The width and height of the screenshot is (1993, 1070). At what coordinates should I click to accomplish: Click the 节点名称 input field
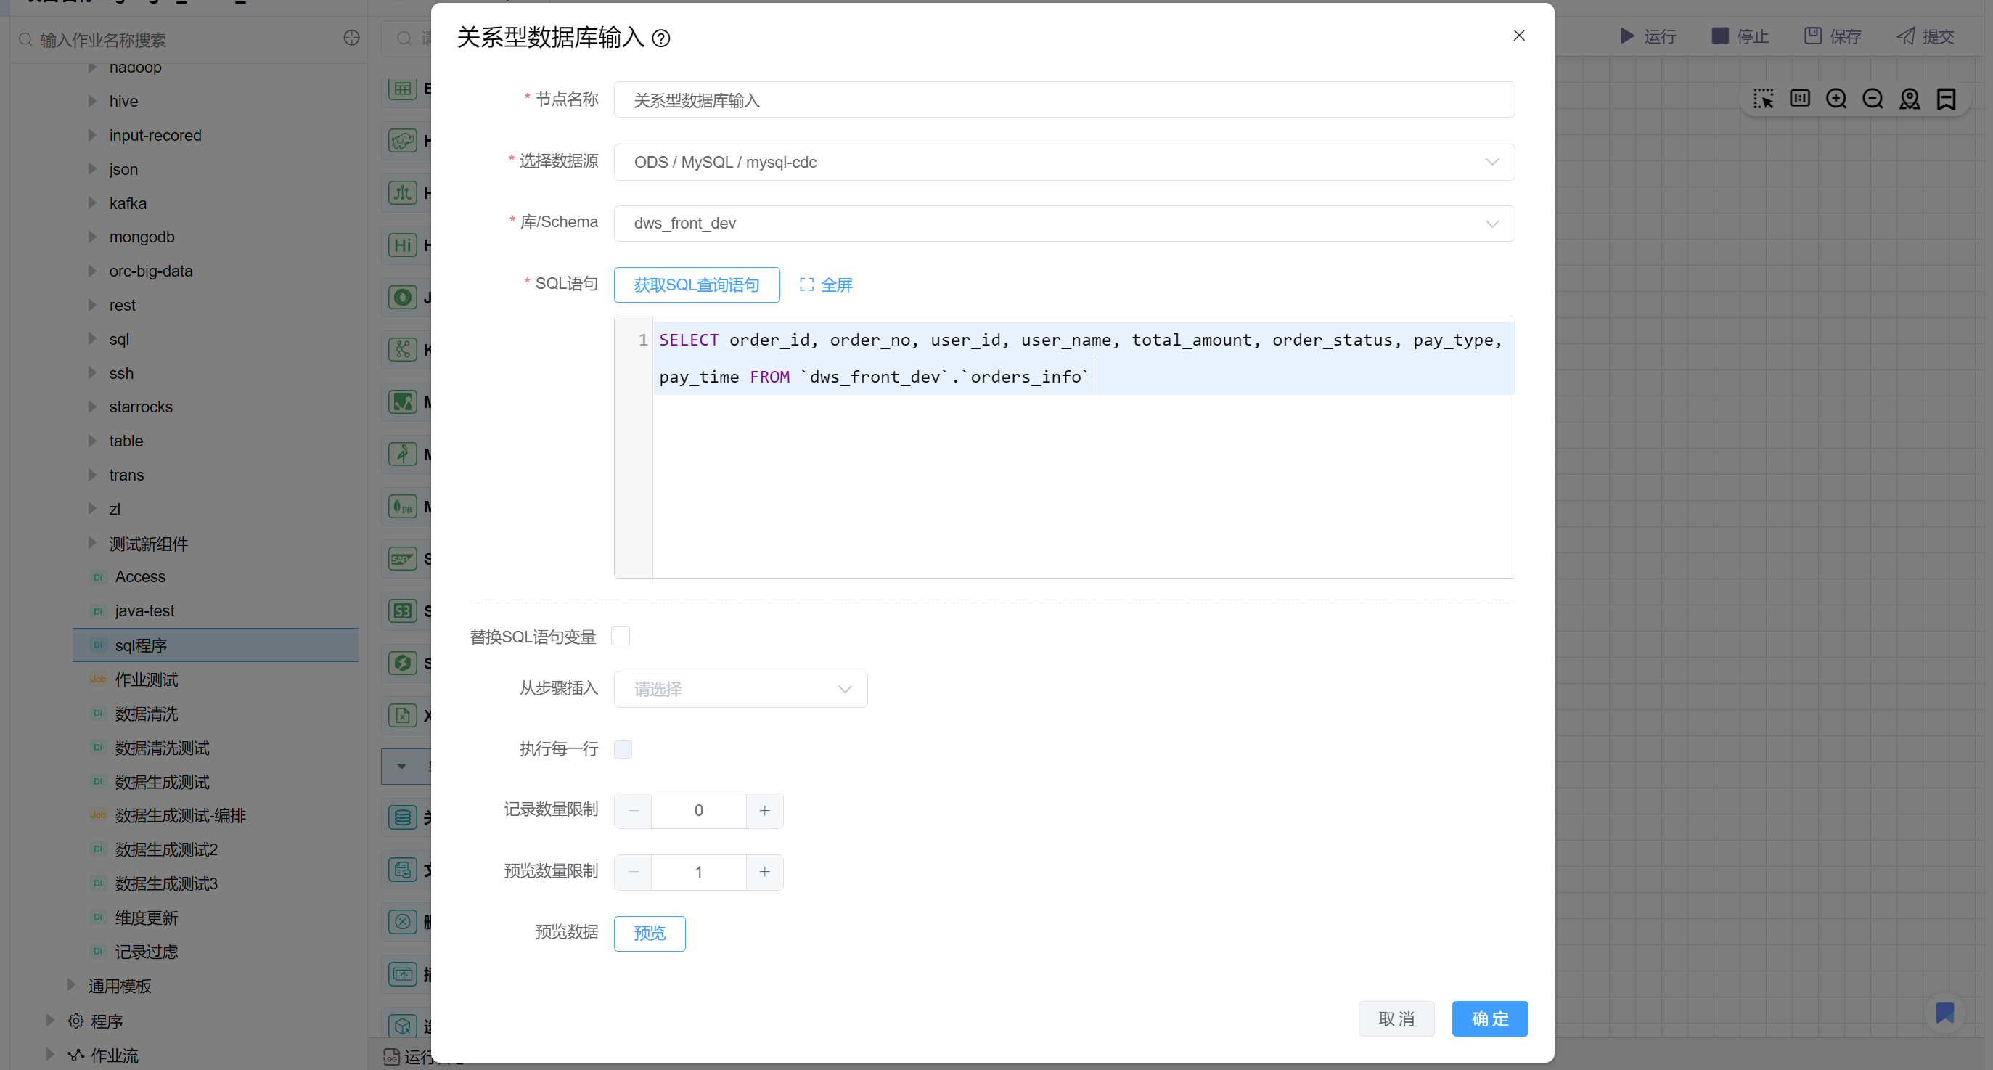point(1064,99)
